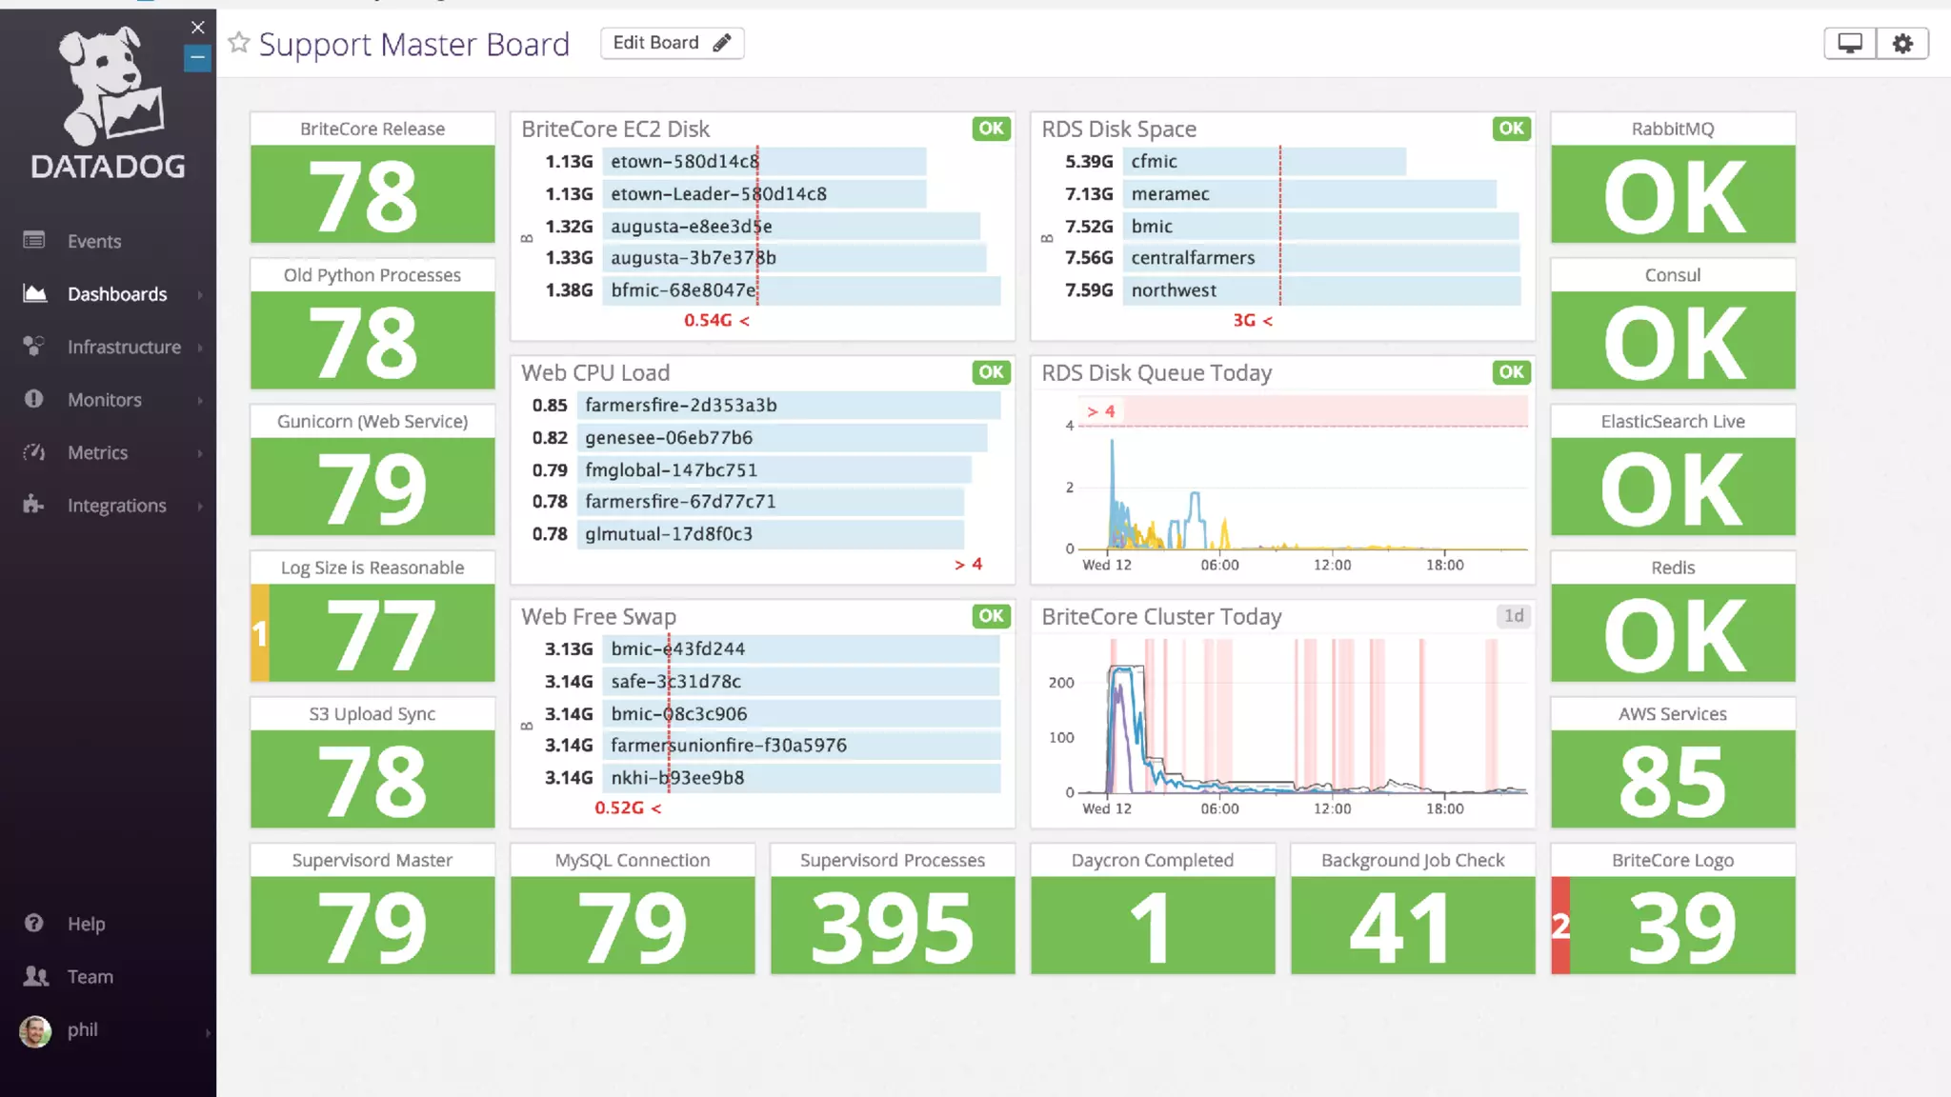Expand the Integrations submenu arrow

200,506
